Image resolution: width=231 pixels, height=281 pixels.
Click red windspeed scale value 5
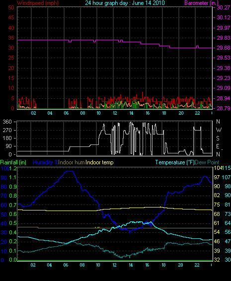[12, 98]
